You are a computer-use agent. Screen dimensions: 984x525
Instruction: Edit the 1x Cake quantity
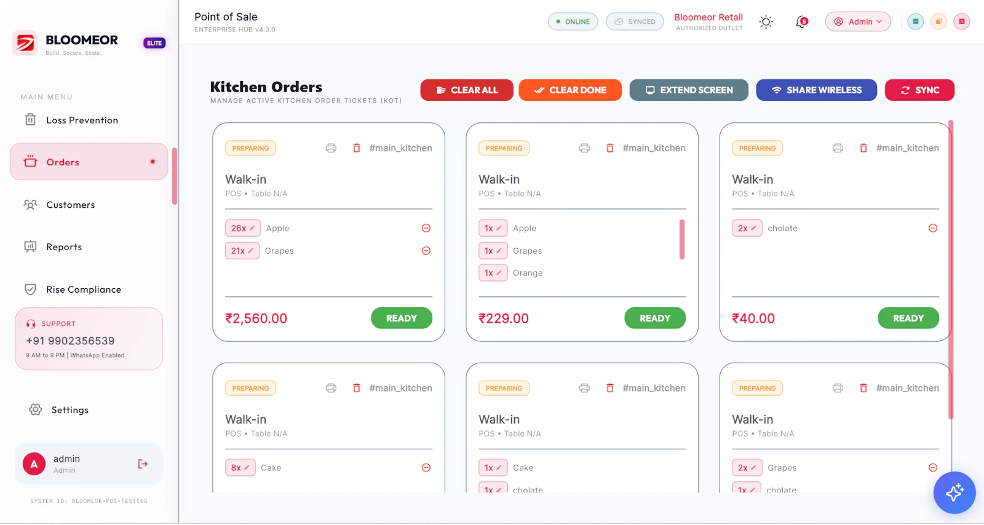coord(493,468)
